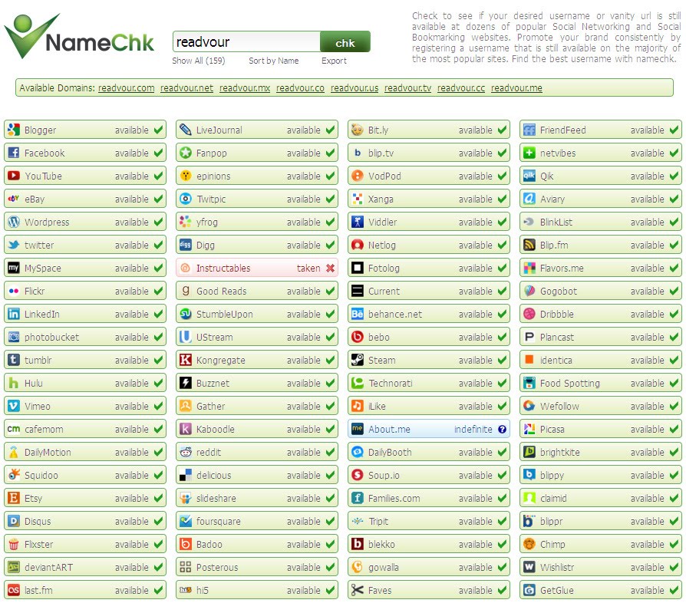Click the FriendFeed icon
The width and height of the screenshot is (686, 603).
click(529, 130)
